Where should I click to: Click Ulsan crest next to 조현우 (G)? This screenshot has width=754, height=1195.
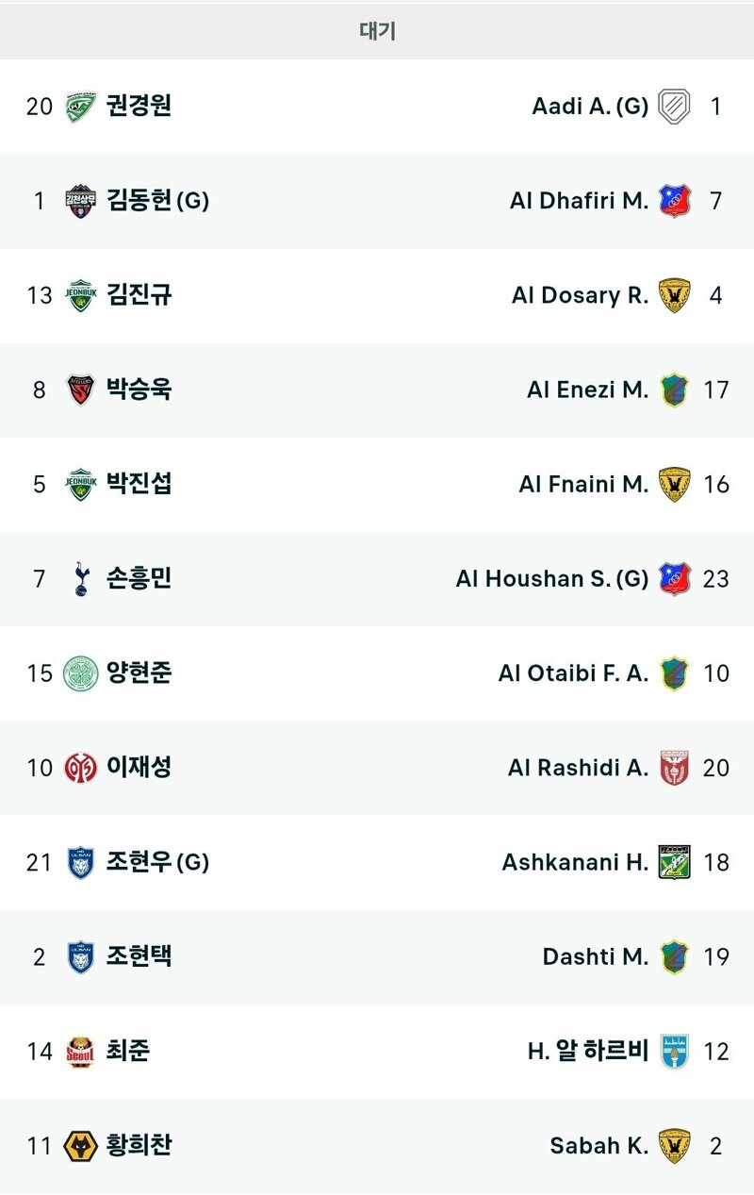tap(81, 862)
